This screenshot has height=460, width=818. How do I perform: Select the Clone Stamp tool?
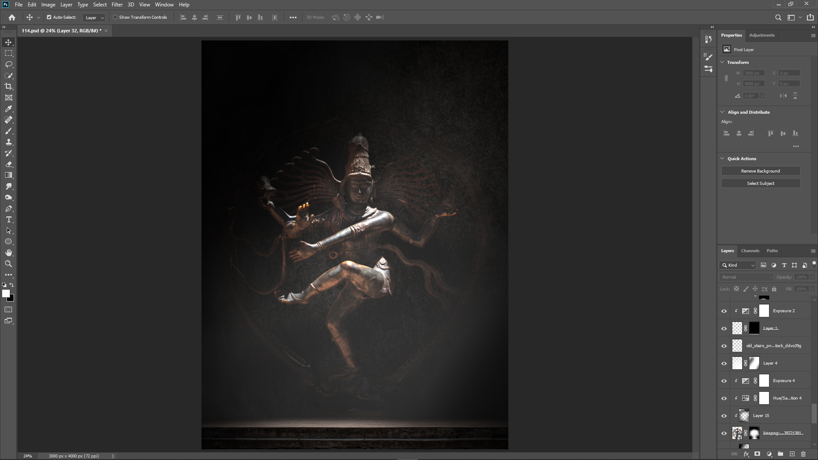[9, 142]
